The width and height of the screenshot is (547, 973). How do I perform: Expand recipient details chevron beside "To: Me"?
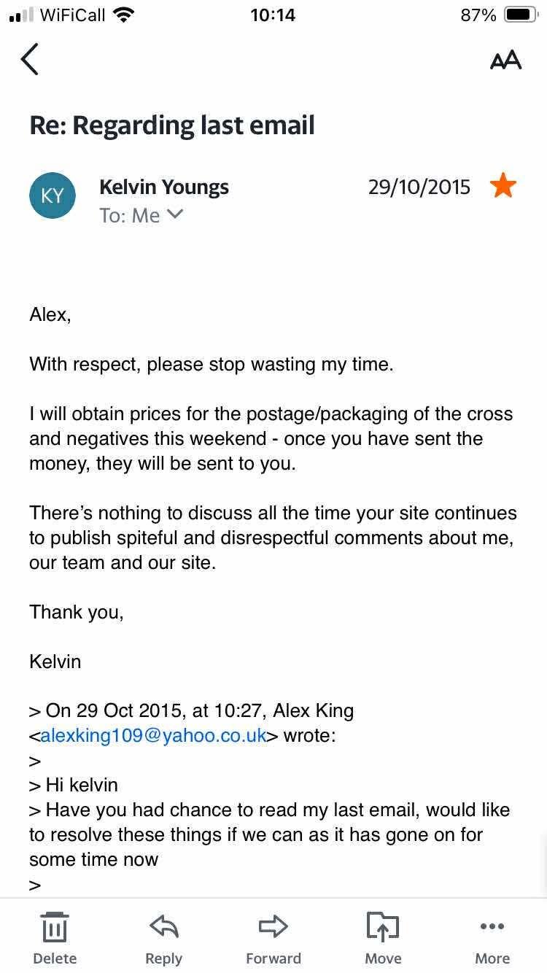(x=176, y=214)
